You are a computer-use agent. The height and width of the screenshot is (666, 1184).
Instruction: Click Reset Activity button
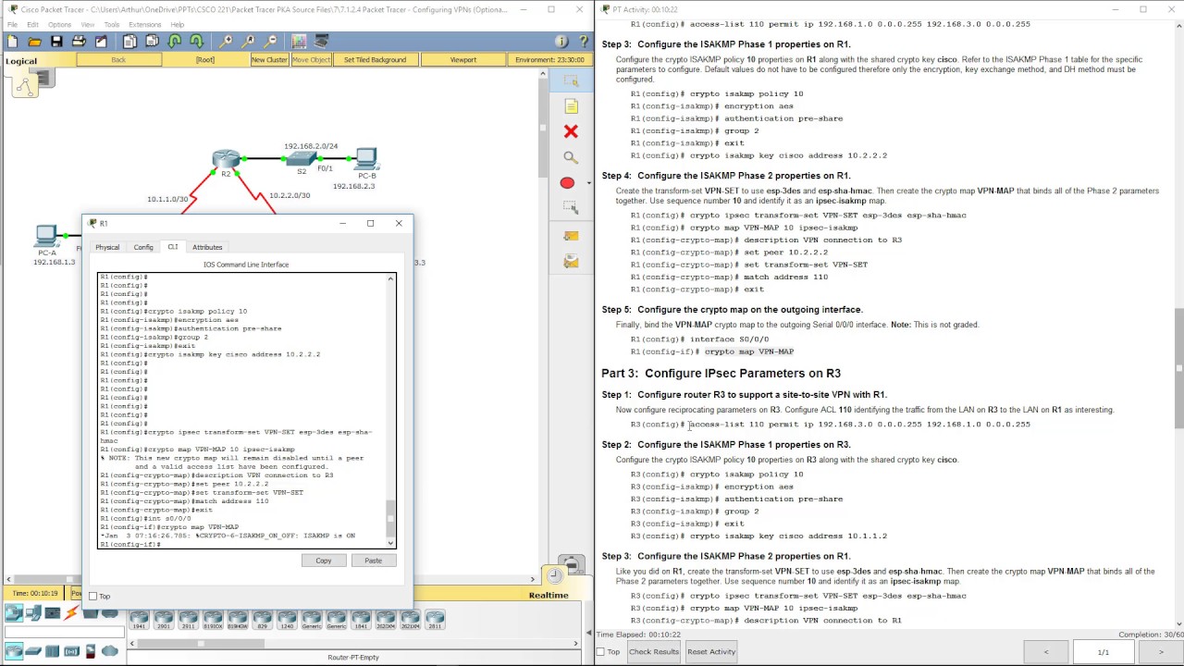pyautogui.click(x=711, y=652)
